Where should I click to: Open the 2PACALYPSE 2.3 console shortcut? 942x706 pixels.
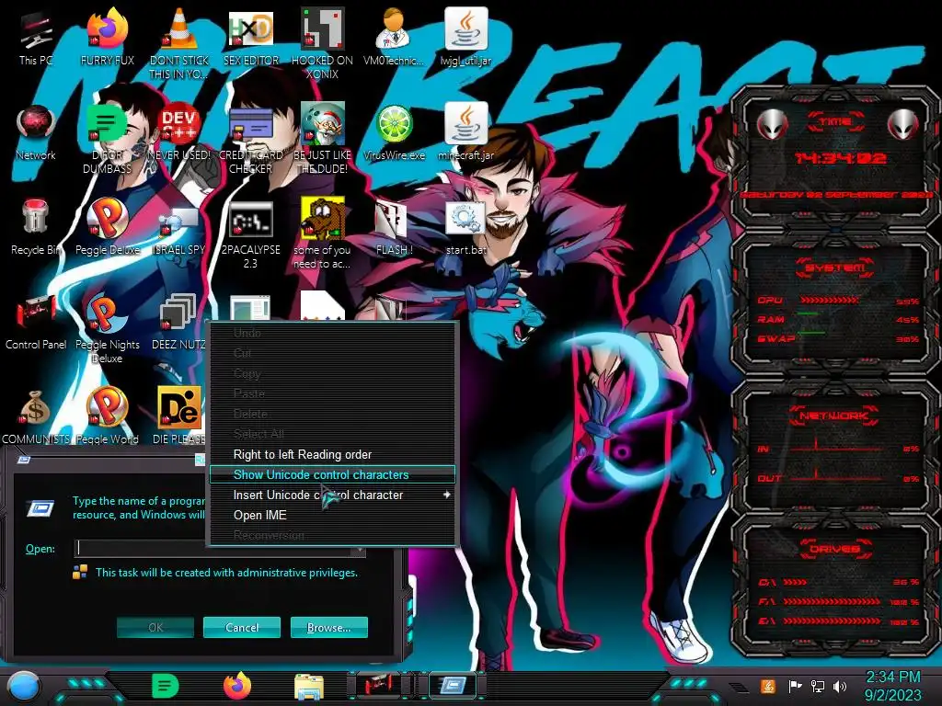coord(251,234)
